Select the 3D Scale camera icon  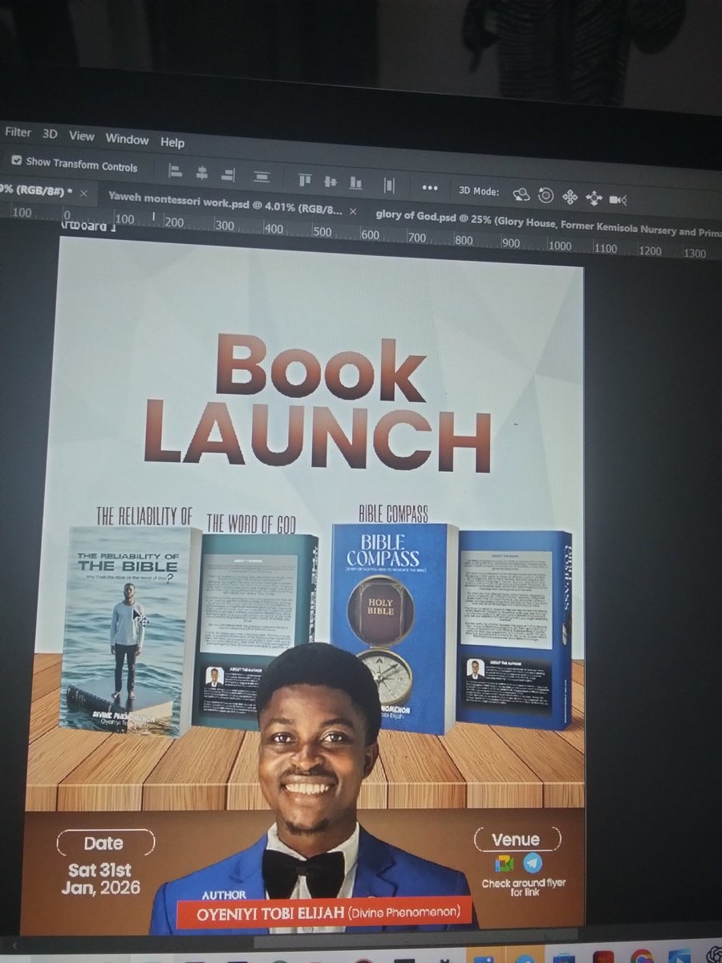pyautogui.click(x=618, y=200)
